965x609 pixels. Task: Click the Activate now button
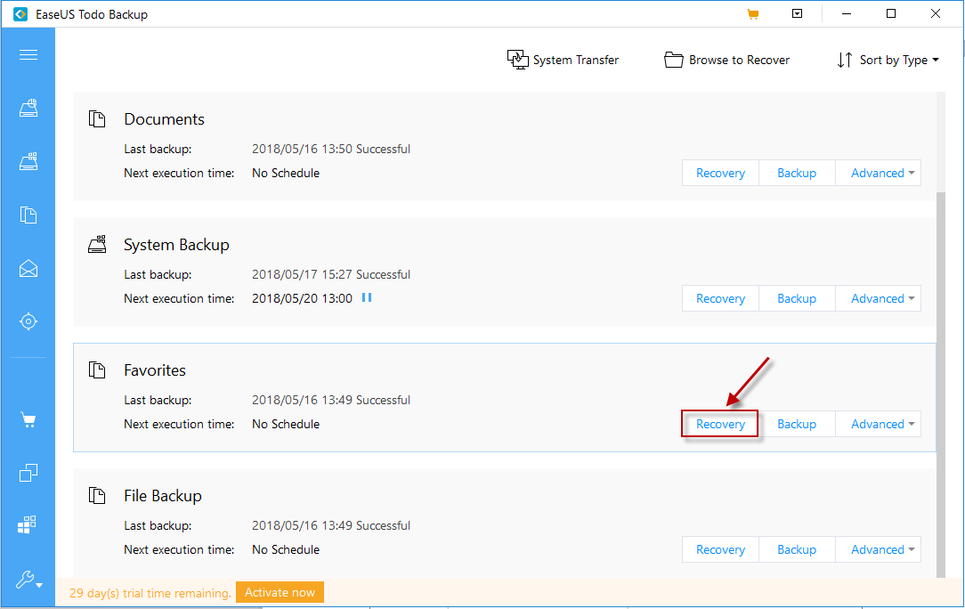(280, 592)
